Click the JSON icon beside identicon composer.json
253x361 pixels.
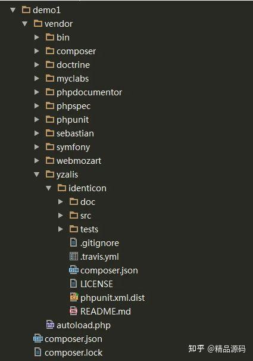point(74,270)
